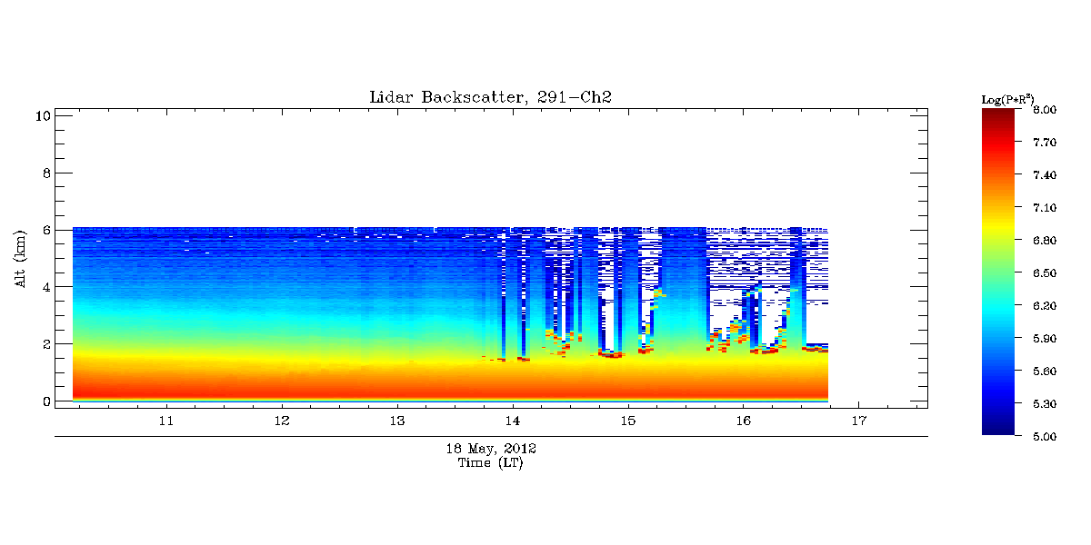Click the x-axis tick label '13'
The image size is (1091, 545).
pyautogui.click(x=397, y=421)
